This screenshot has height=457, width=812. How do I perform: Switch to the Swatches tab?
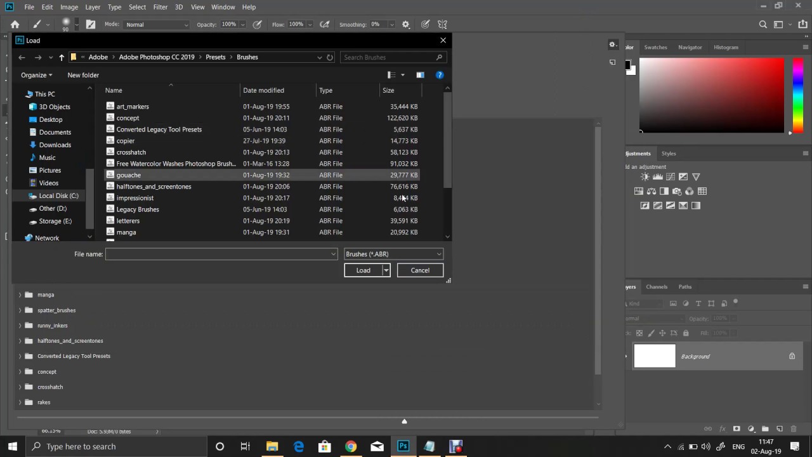pos(655,47)
